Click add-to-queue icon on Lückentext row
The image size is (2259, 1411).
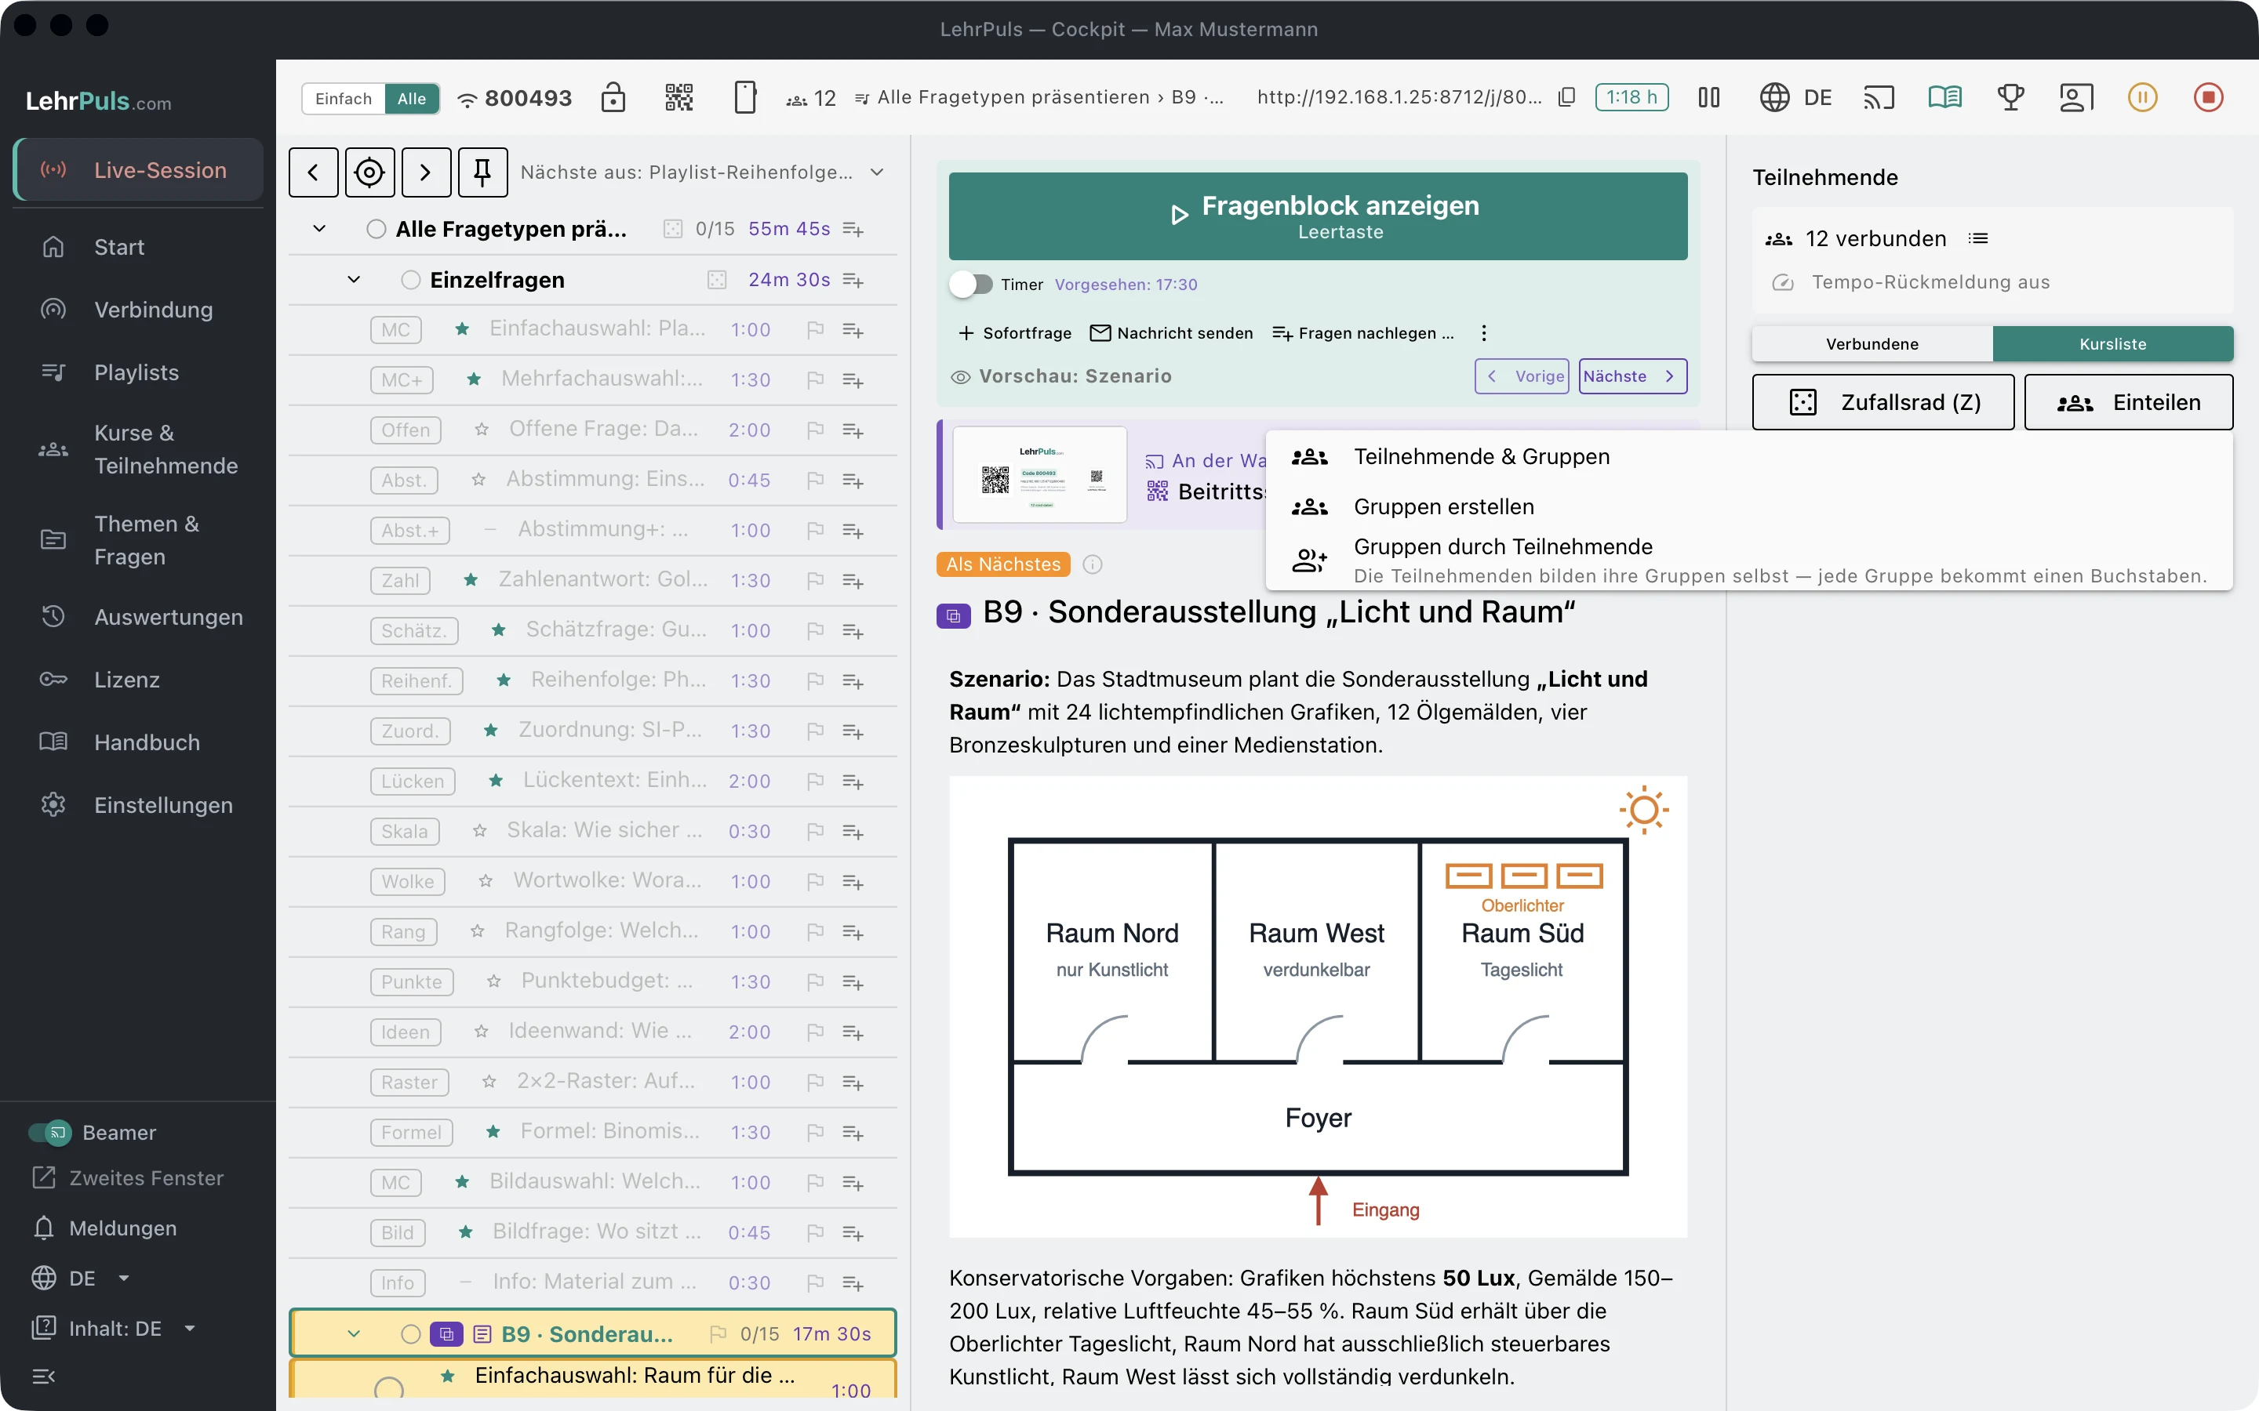853,781
